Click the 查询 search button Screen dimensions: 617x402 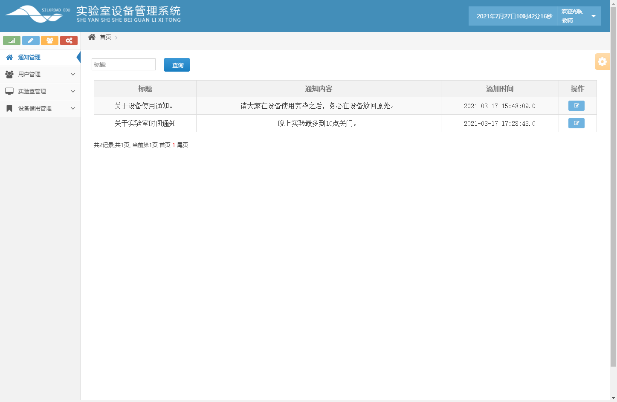click(177, 64)
